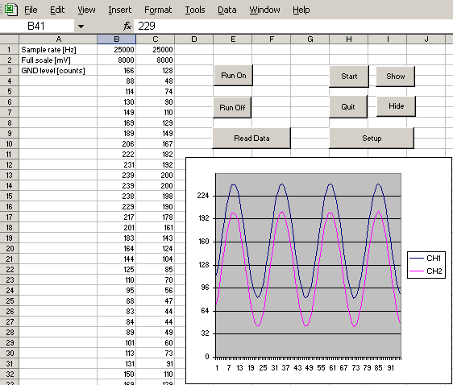The height and width of the screenshot is (385, 453).
Task: Click the Start button
Action: tap(349, 77)
